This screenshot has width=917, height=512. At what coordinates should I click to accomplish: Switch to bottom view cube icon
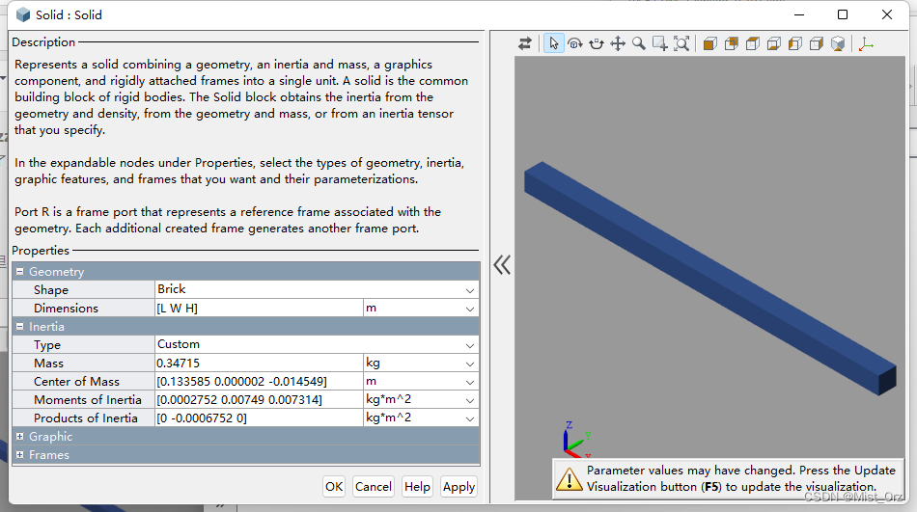click(x=774, y=43)
